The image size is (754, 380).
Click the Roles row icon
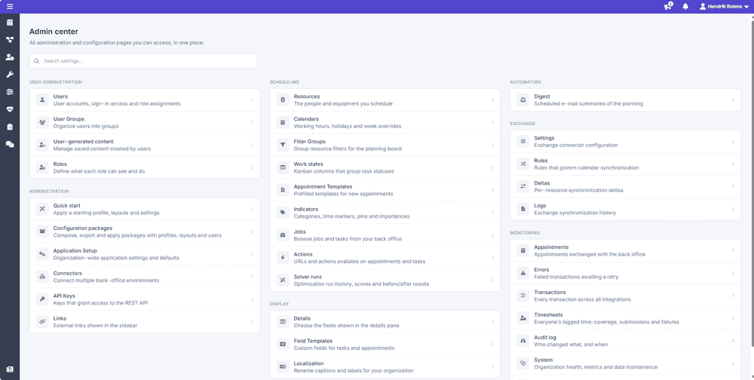[42, 167]
